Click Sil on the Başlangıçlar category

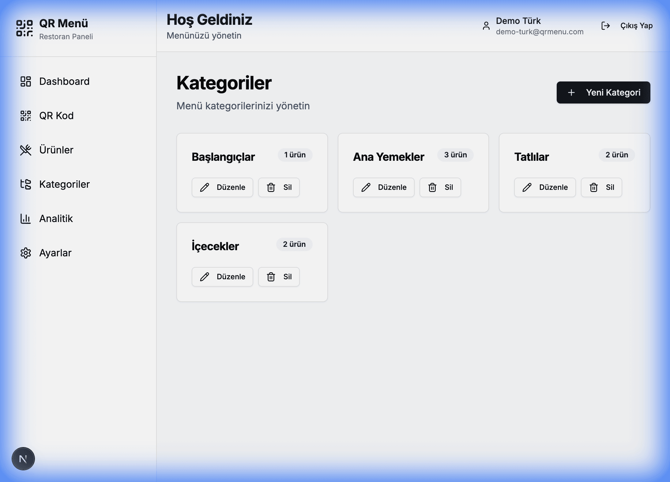pos(279,187)
